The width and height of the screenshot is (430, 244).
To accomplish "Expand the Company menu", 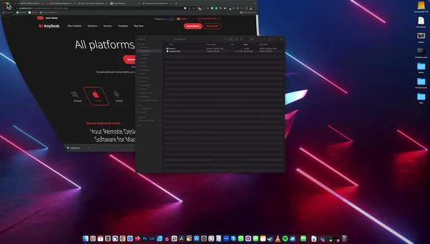I will tap(123, 26).
